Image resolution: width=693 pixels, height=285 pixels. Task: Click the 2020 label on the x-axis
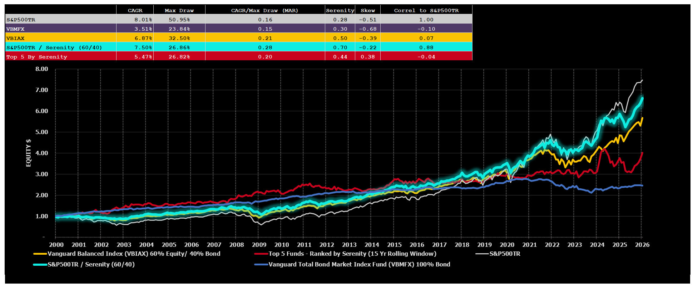click(507, 245)
